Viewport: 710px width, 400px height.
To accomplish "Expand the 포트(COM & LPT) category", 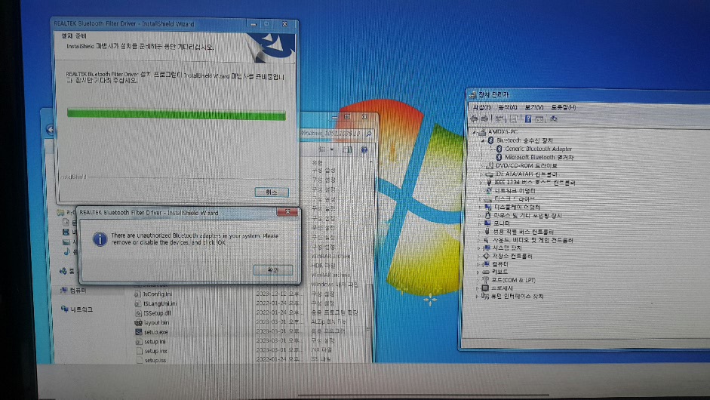I will tap(478, 280).
